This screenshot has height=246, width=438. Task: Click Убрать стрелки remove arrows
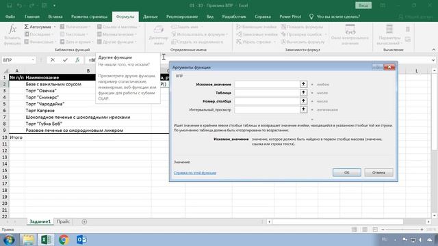255,42
